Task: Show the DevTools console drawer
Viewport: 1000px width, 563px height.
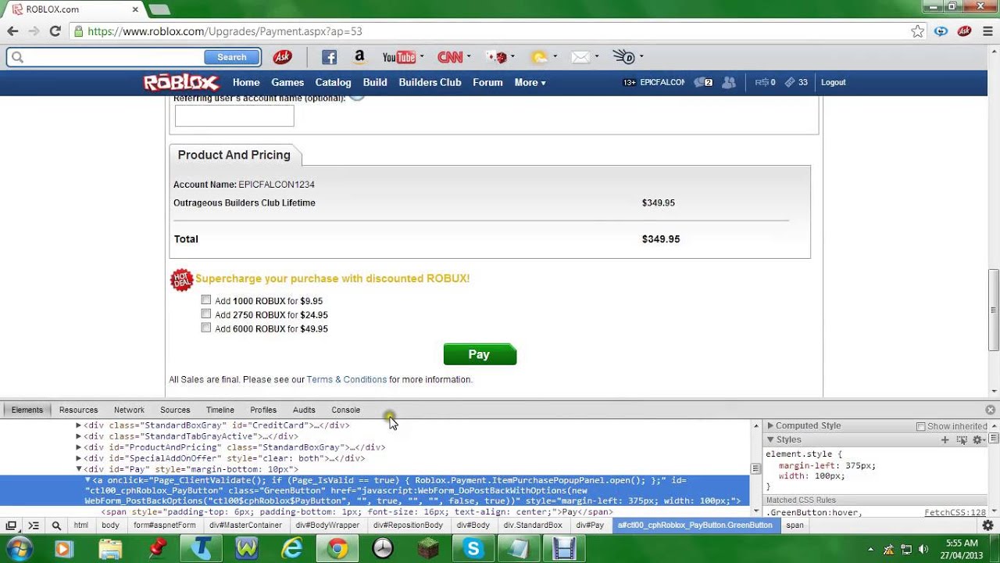Action: [34, 525]
